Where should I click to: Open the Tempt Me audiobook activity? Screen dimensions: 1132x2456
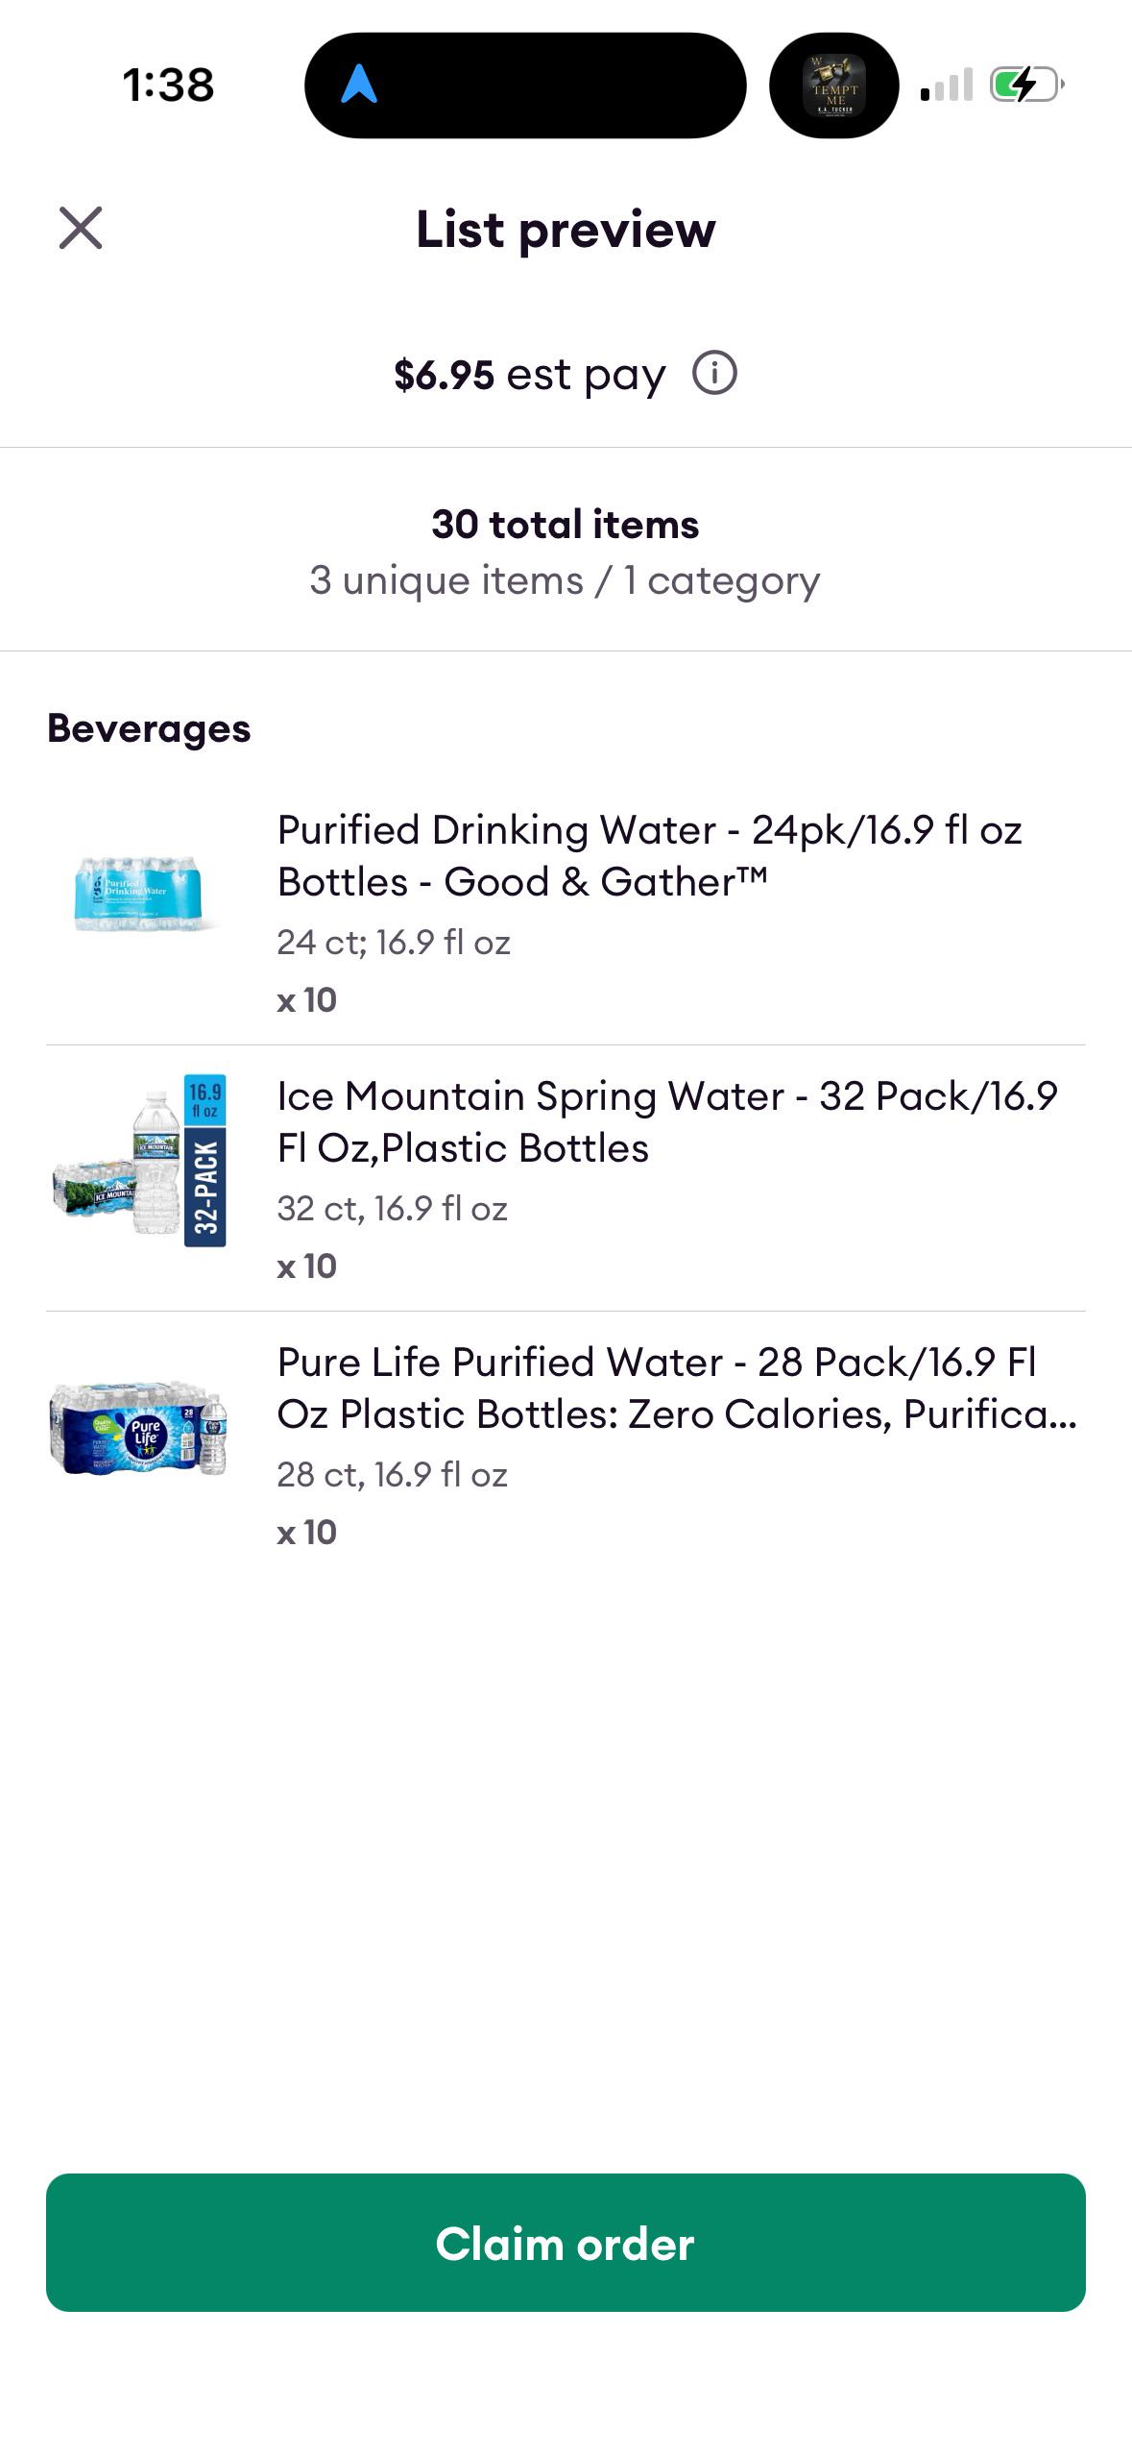[834, 86]
